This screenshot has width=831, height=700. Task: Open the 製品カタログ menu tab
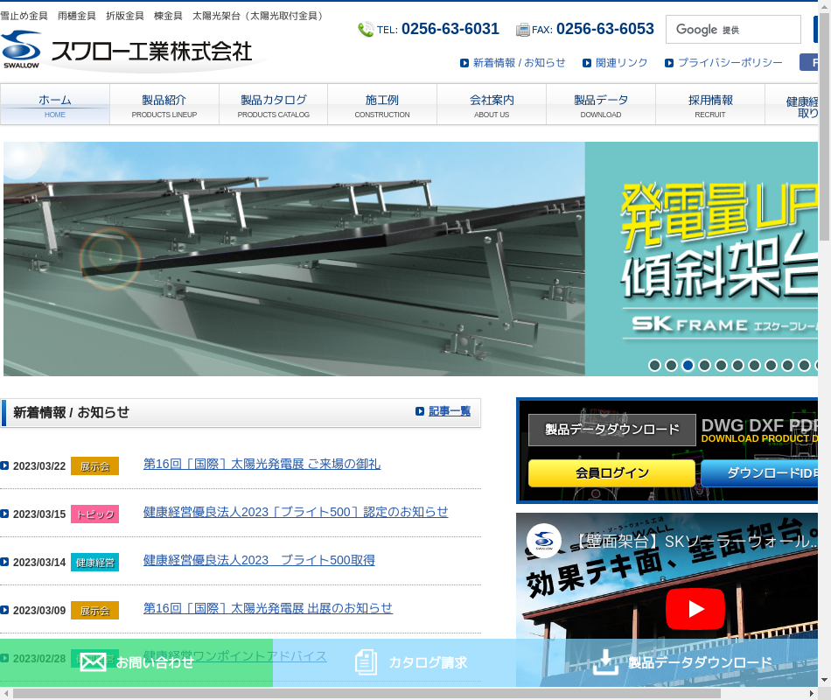pyautogui.click(x=273, y=105)
